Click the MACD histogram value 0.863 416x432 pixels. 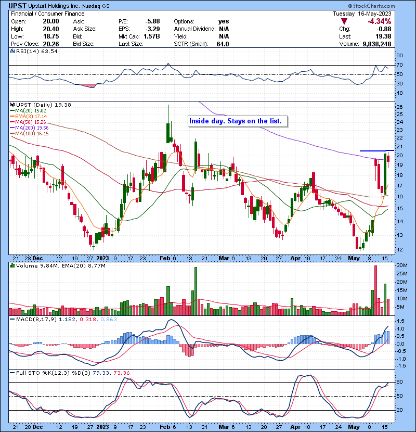109,320
